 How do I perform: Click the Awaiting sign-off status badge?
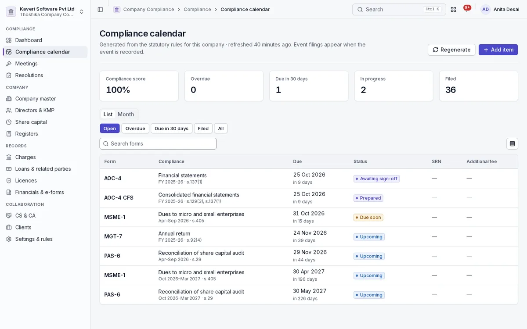(376, 179)
